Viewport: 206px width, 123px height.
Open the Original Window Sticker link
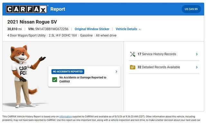pos(92,29)
